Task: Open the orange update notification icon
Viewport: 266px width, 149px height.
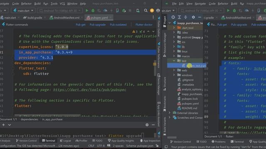Action: [152, 11]
